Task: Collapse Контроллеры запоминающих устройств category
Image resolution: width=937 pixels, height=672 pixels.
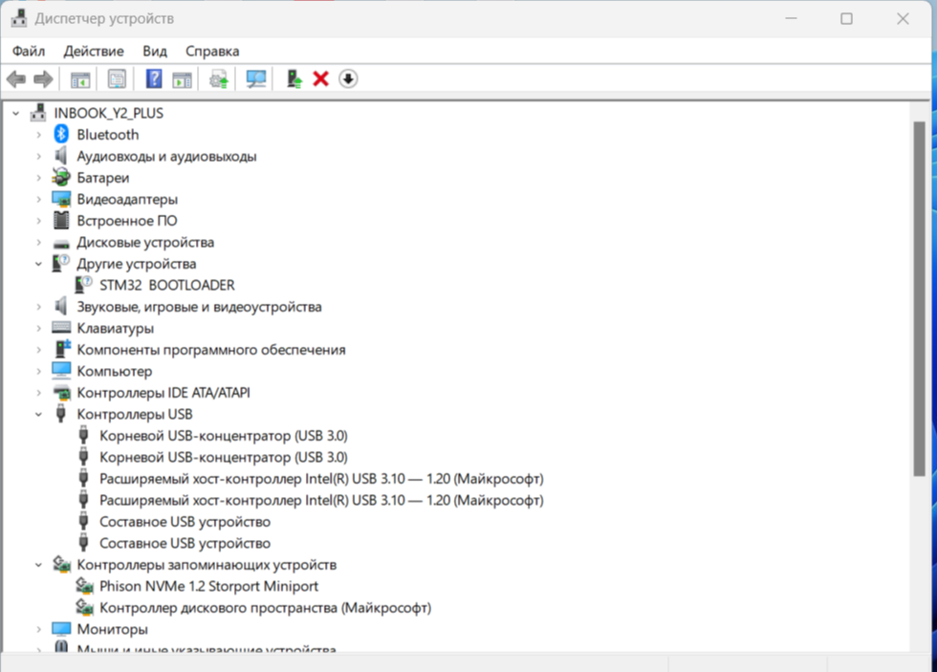Action: click(x=38, y=565)
